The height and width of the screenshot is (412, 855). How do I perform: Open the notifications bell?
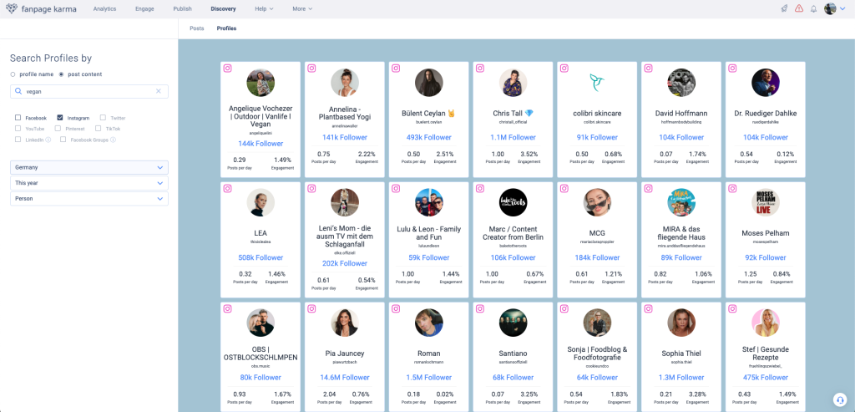tap(814, 8)
